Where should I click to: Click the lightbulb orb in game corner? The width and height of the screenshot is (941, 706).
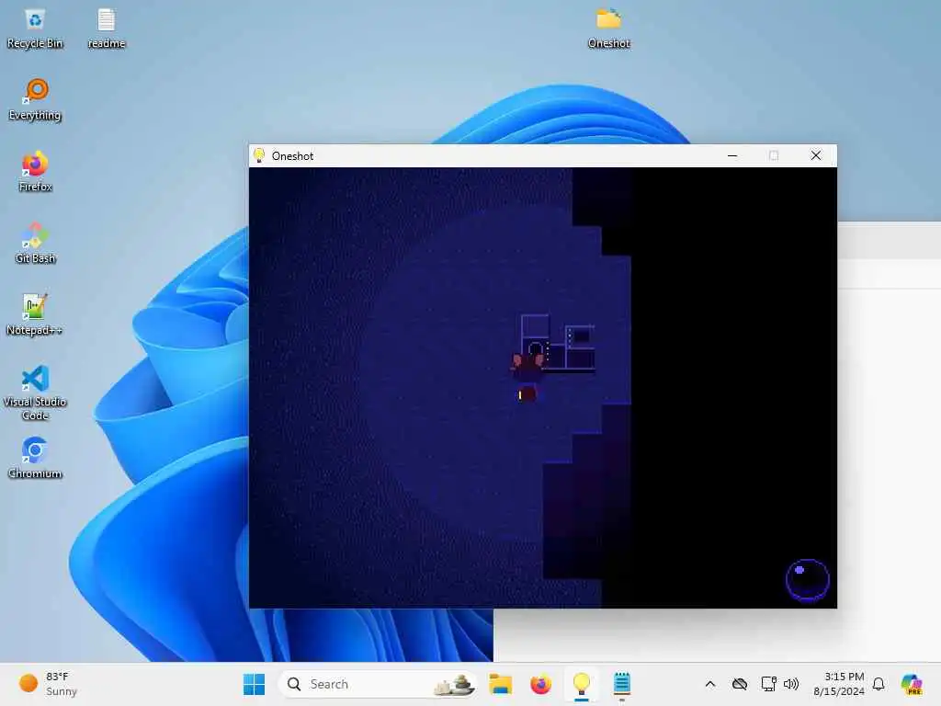(x=807, y=579)
